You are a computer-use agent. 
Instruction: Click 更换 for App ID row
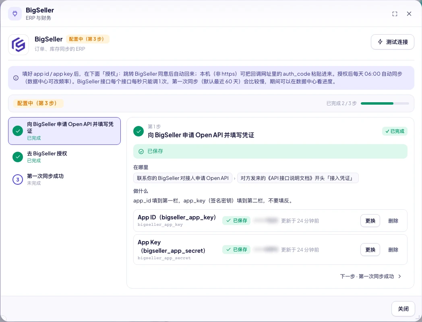pos(370,221)
